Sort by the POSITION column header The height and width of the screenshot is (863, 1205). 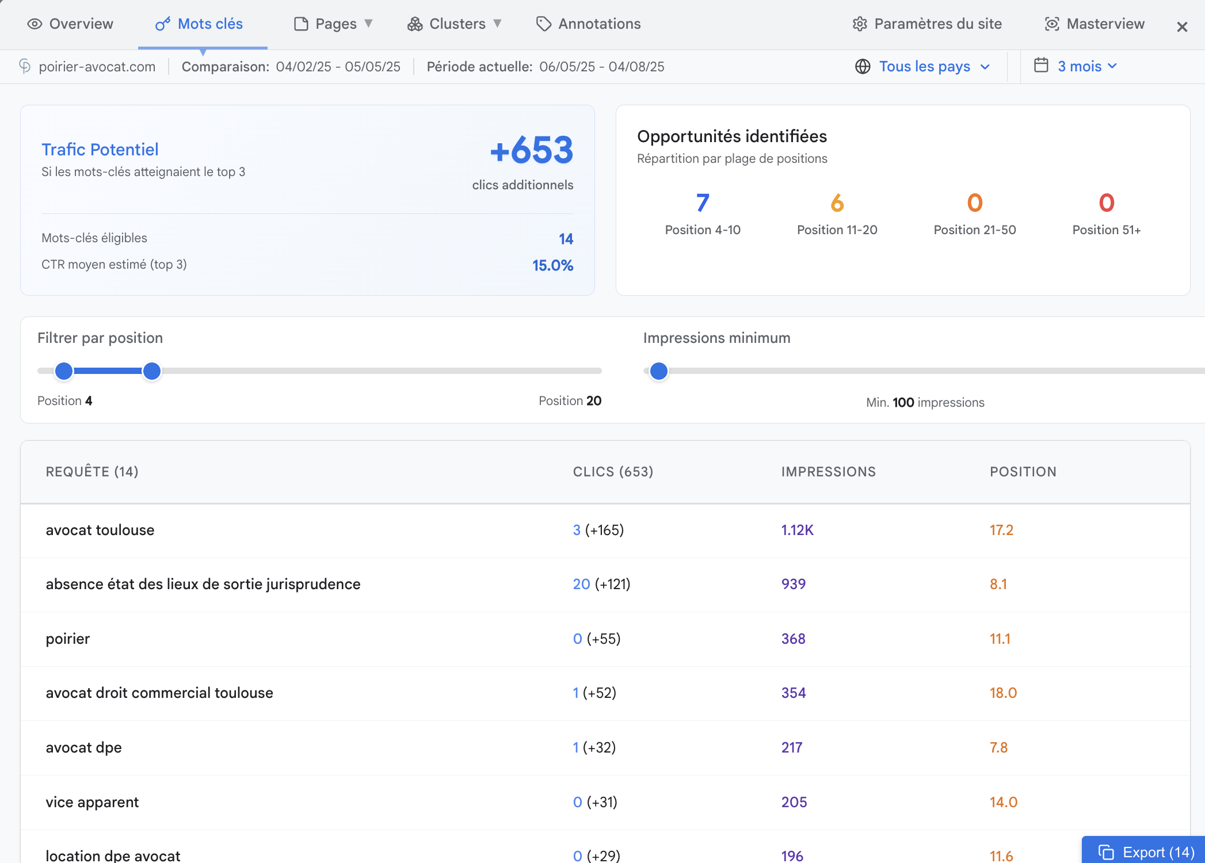1023,472
